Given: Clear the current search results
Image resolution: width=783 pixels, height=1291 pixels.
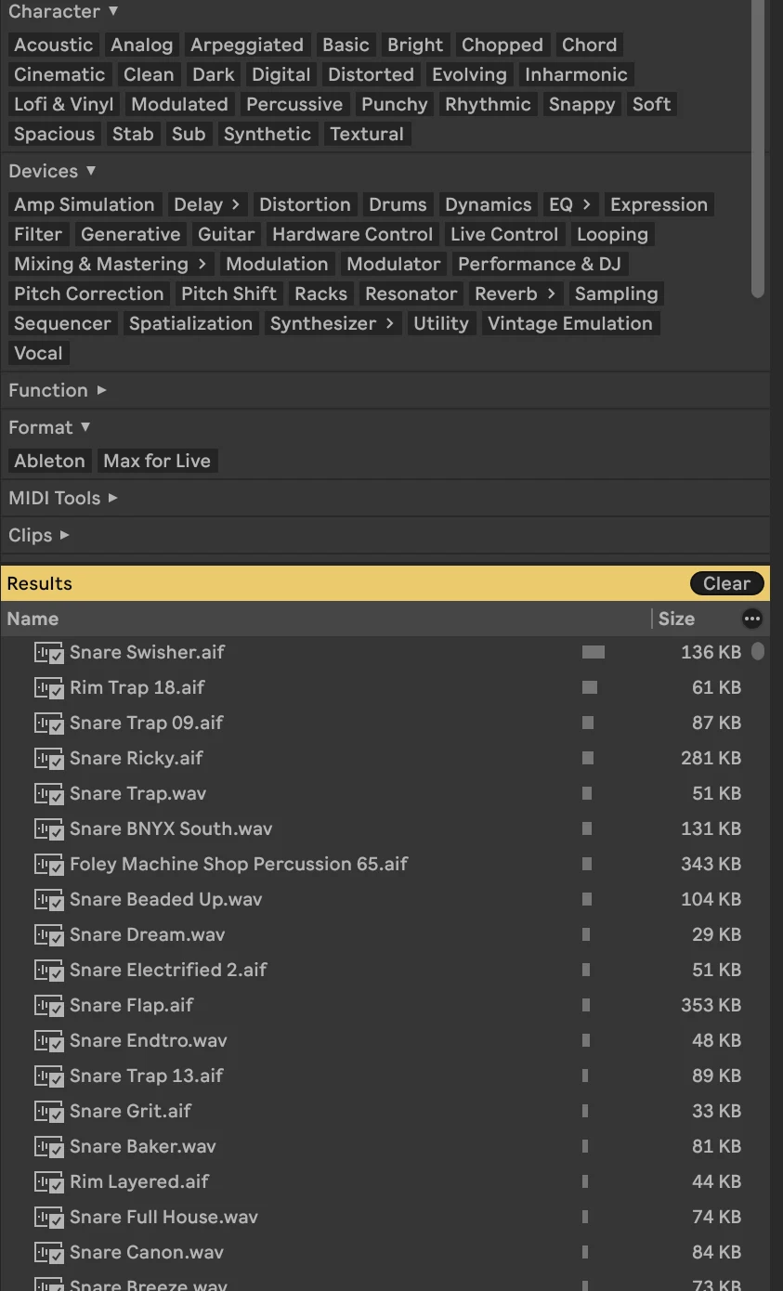Looking at the screenshot, I should tap(726, 583).
